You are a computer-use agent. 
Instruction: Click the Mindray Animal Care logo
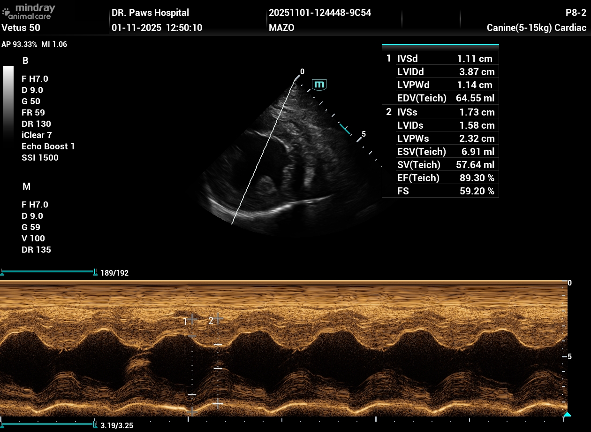tap(29, 12)
